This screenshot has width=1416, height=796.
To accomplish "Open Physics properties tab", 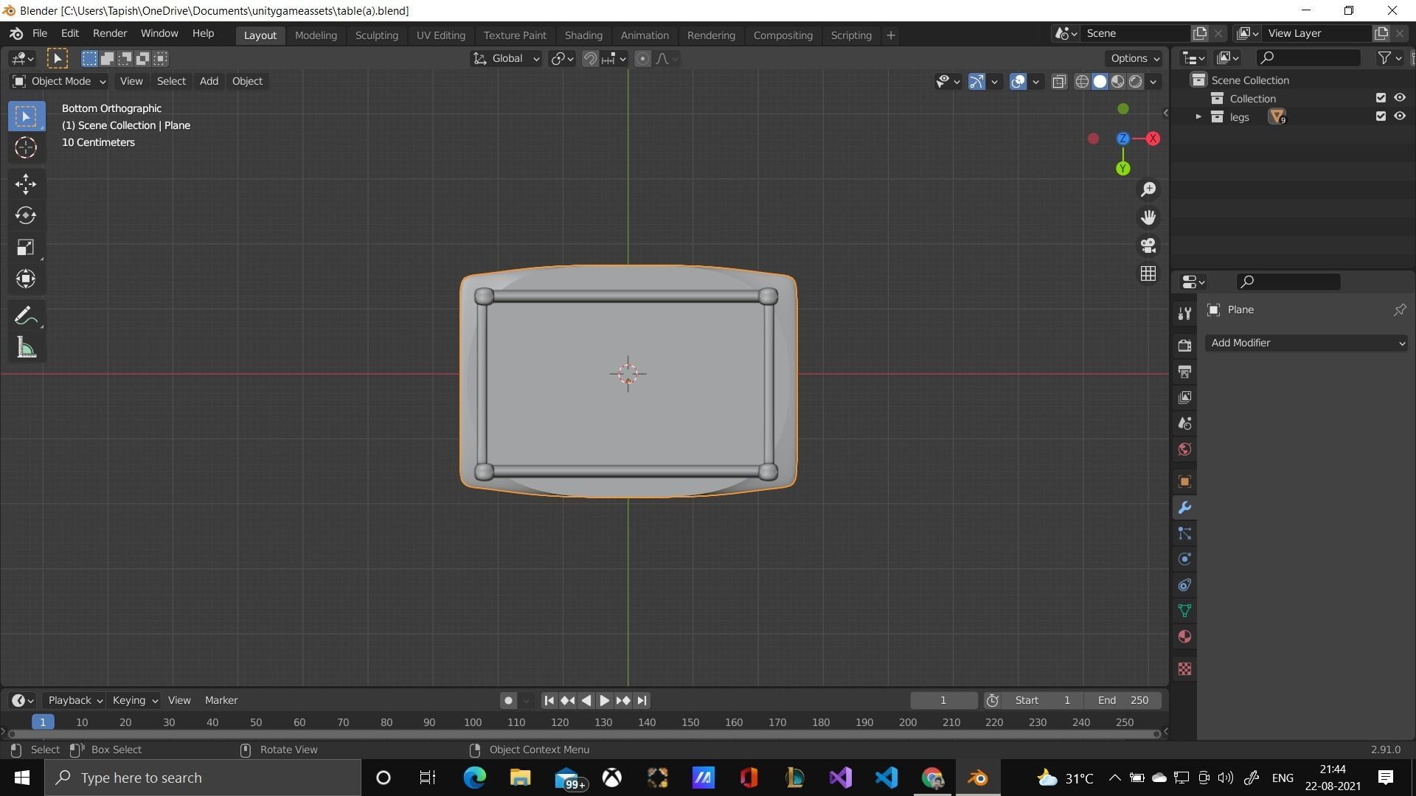I will tap(1184, 559).
